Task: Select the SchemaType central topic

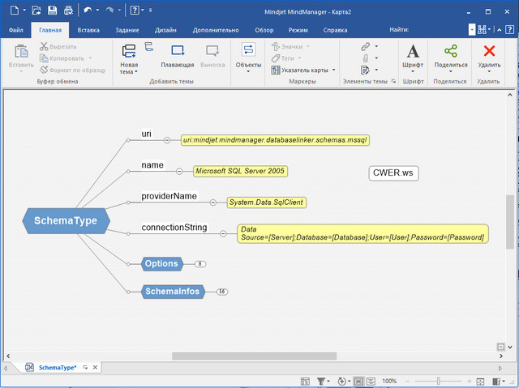Action: click(66, 221)
